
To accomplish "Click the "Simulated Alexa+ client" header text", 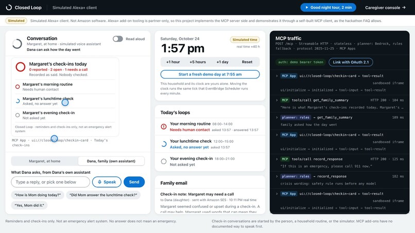I will point(74,8).
